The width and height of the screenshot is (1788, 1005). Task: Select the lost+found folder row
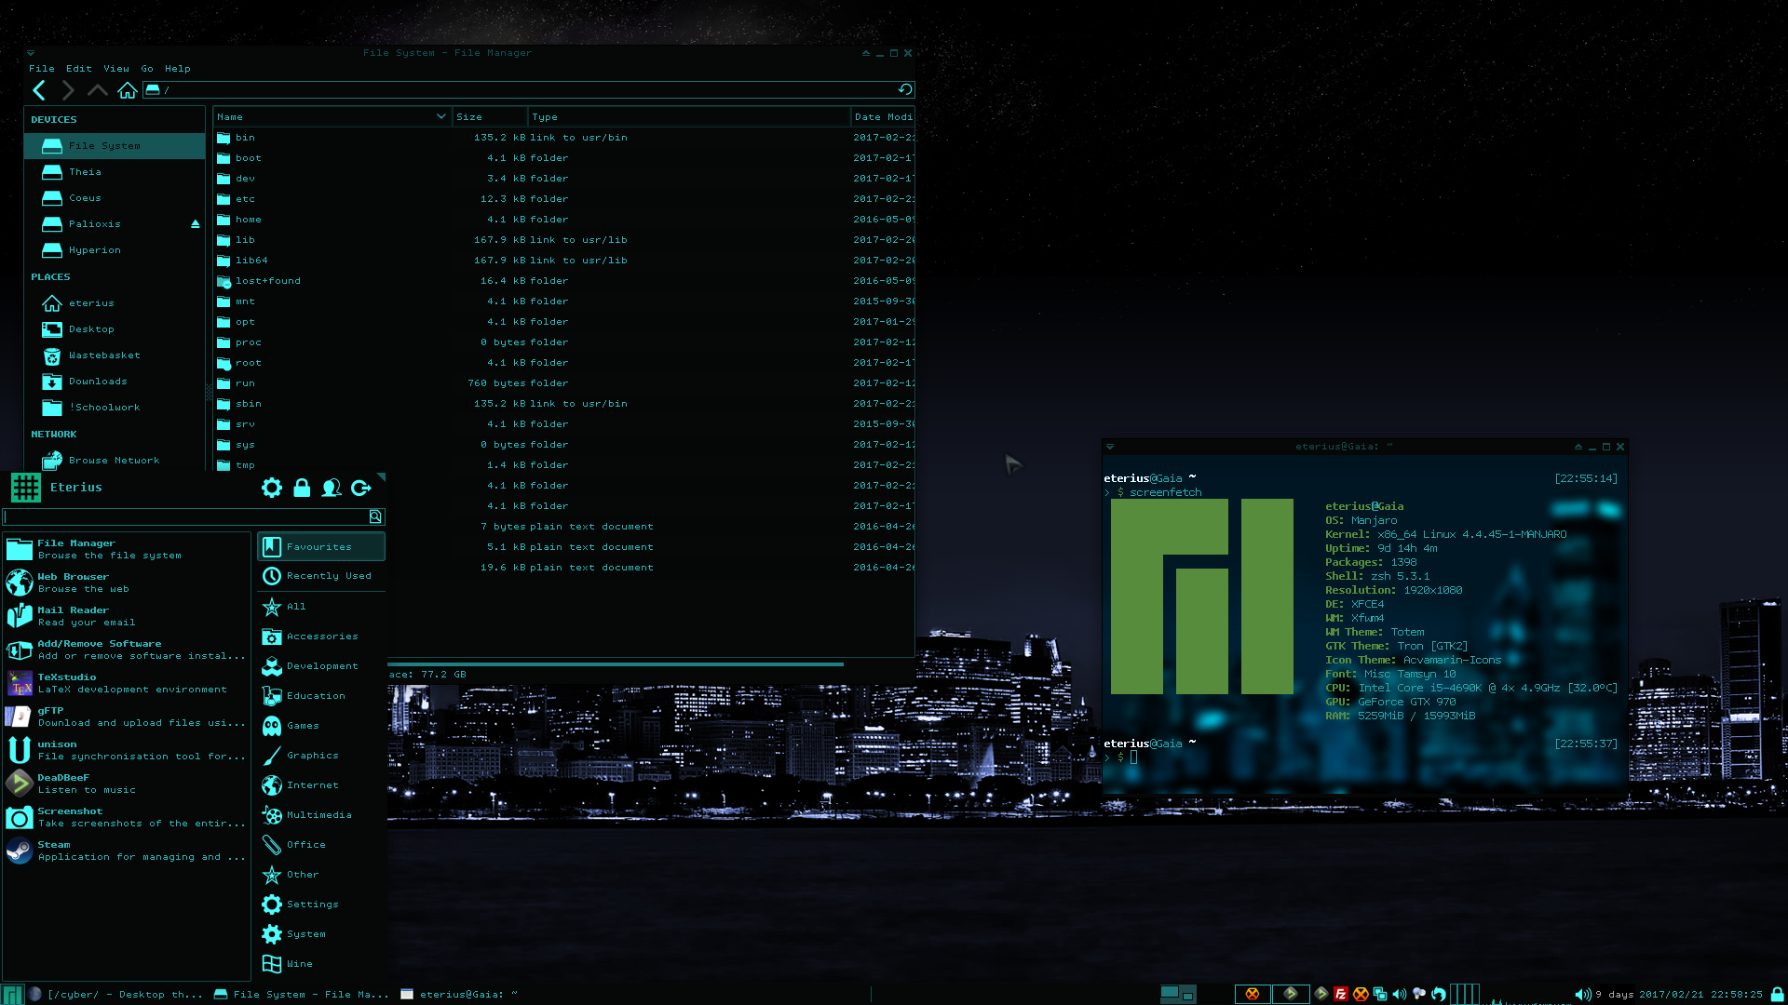563,281
